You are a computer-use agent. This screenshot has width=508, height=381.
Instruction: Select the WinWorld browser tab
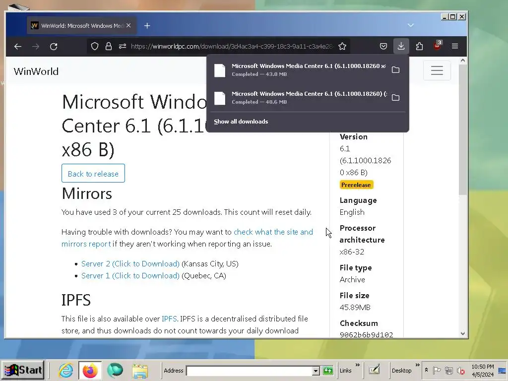click(82, 26)
